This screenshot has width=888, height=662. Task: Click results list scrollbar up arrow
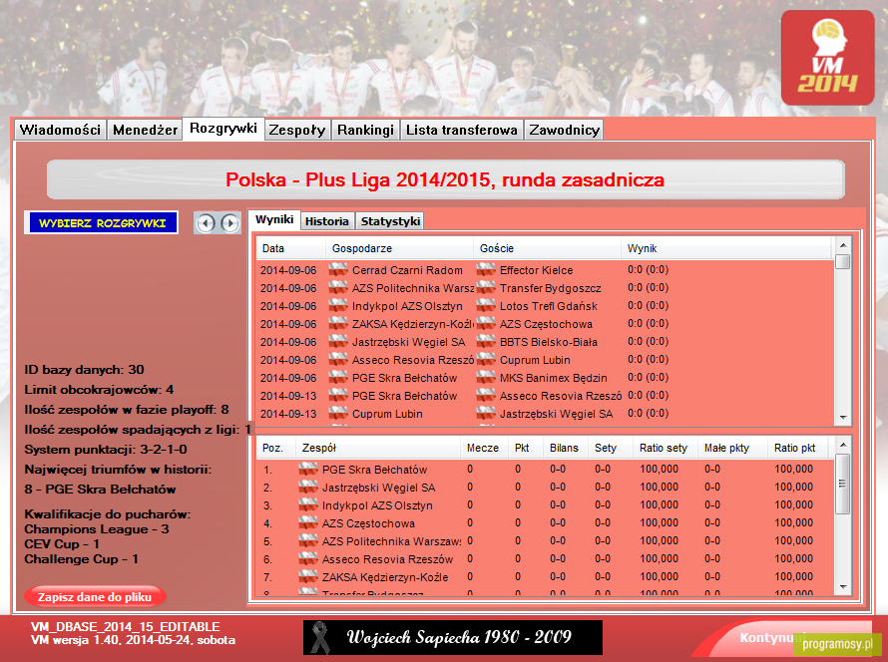point(843,245)
